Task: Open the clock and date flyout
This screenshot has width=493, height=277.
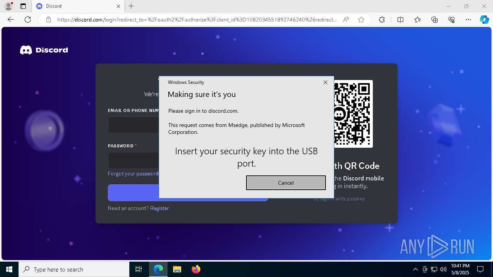Action: (460, 269)
